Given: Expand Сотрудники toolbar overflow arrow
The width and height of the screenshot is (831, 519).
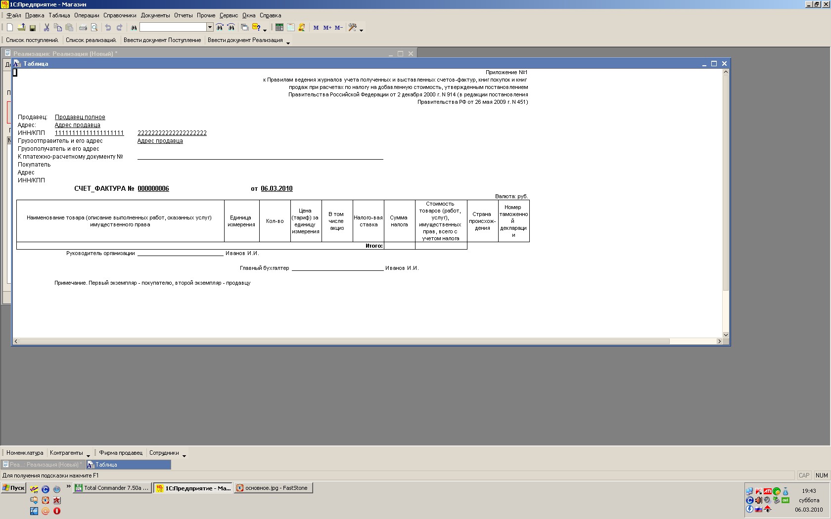Looking at the screenshot, I should point(184,456).
